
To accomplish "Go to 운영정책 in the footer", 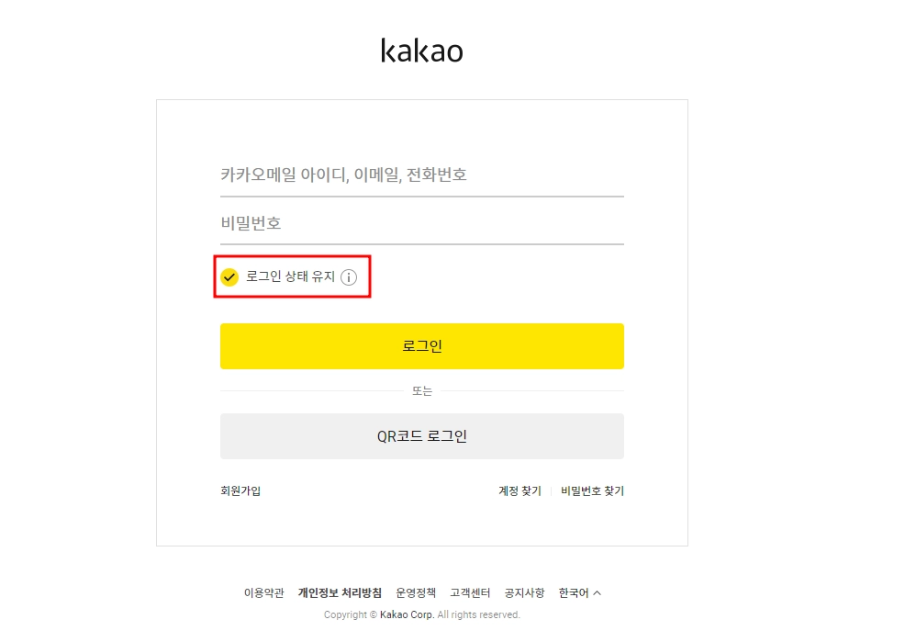I will 416,593.
